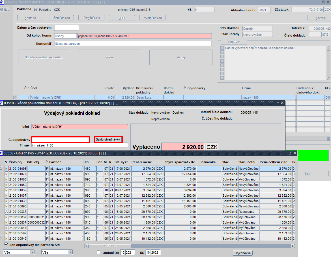Click the Saldo objednávky button

pos(108,139)
